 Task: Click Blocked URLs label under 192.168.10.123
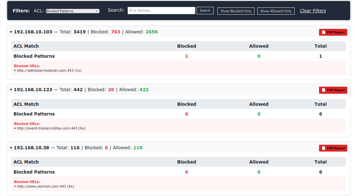pyautogui.click(x=27, y=124)
